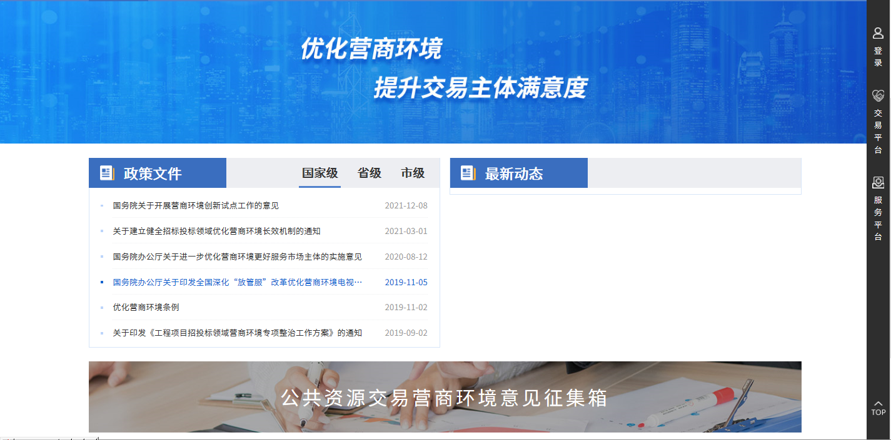Click the login user icon
Image resolution: width=891 pixels, height=440 pixels.
pos(878,34)
